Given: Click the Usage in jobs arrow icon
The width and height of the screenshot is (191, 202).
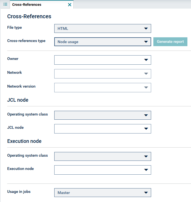Looking at the screenshot, I should 146,193.
